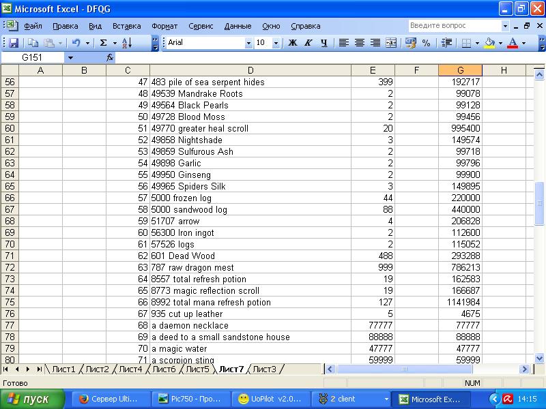546x409 pixels.
Task: Sort ascending with the A-Я icon
Action: tap(127, 43)
